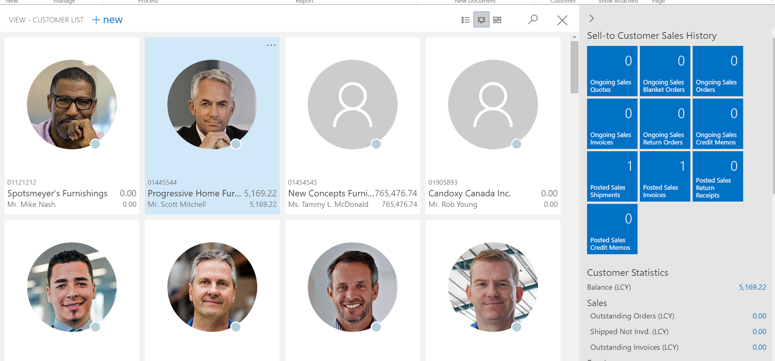Switch to tiles view icon
Image resolution: width=775 pixels, height=361 pixels.
(497, 20)
